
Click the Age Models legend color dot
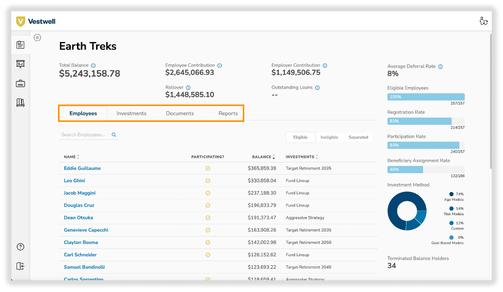(451, 194)
